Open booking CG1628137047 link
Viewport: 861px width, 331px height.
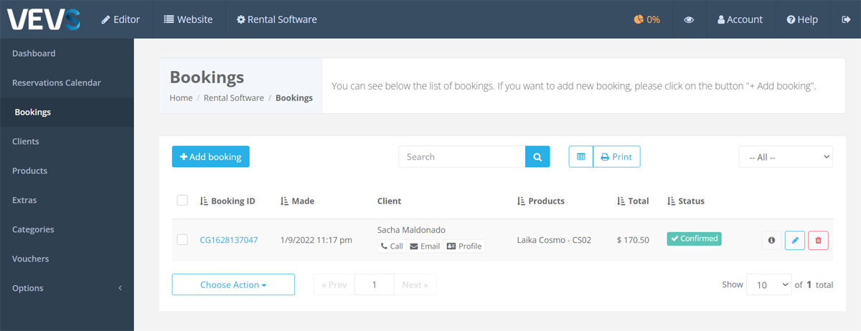click(229, 240)
